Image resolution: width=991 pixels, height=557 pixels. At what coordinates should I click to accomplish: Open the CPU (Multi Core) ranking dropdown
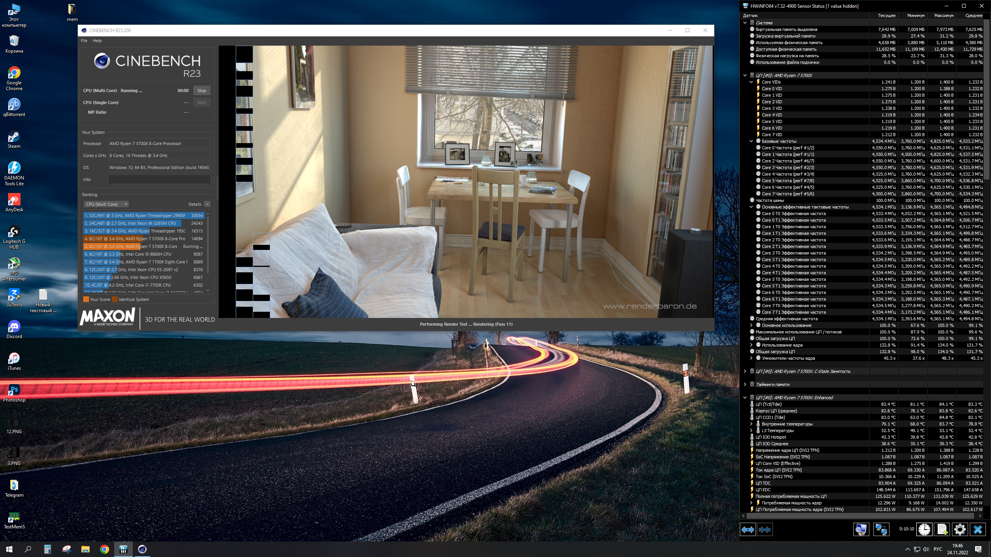tap(106, 204)
